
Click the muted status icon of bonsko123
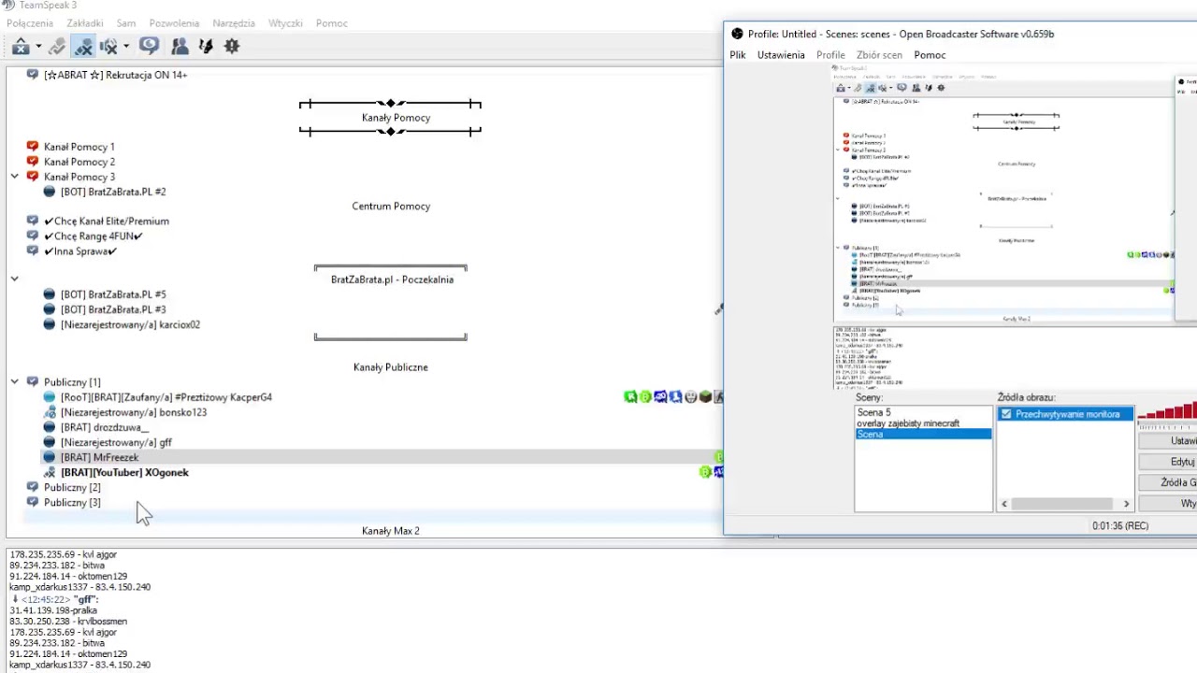point(50,412)
